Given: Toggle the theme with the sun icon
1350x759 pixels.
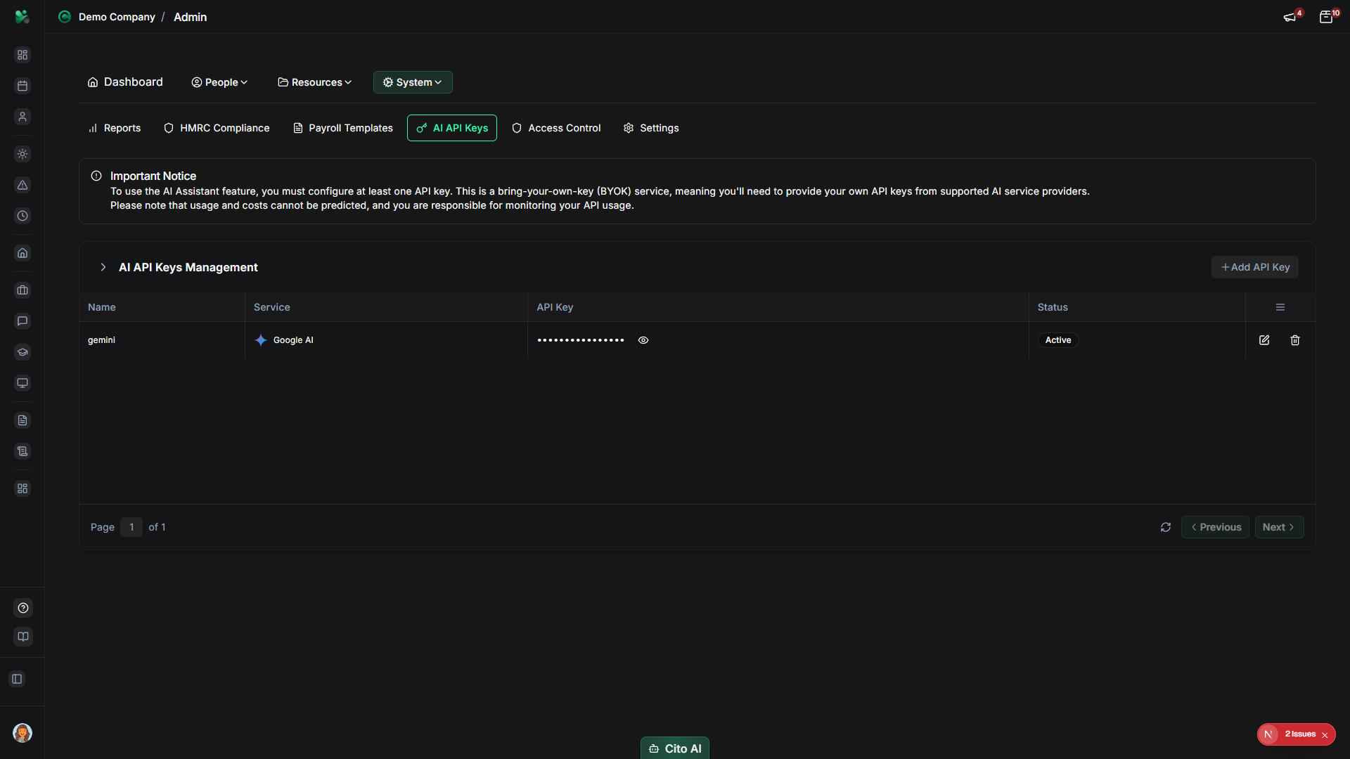Looking at the screenshot, I should pos(22,154).
